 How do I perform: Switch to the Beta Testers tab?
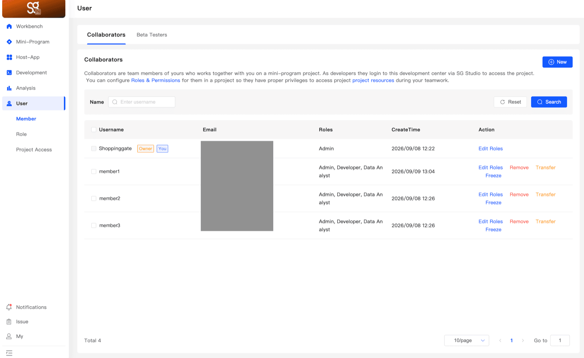pos(152,35)
